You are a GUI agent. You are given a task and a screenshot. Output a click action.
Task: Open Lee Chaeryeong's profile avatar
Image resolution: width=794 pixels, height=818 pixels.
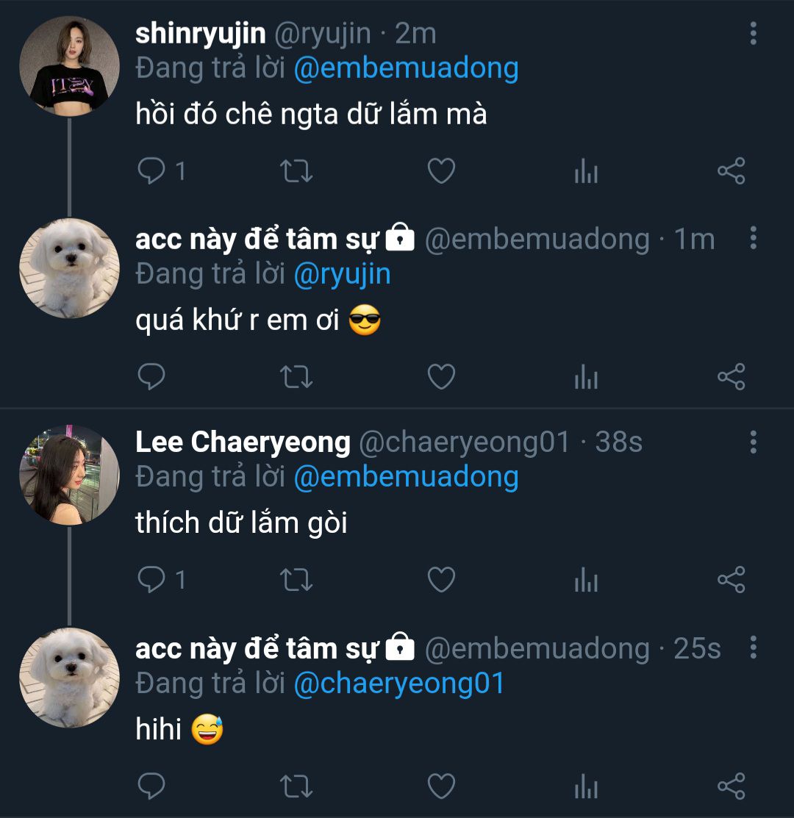coord(69,475)
